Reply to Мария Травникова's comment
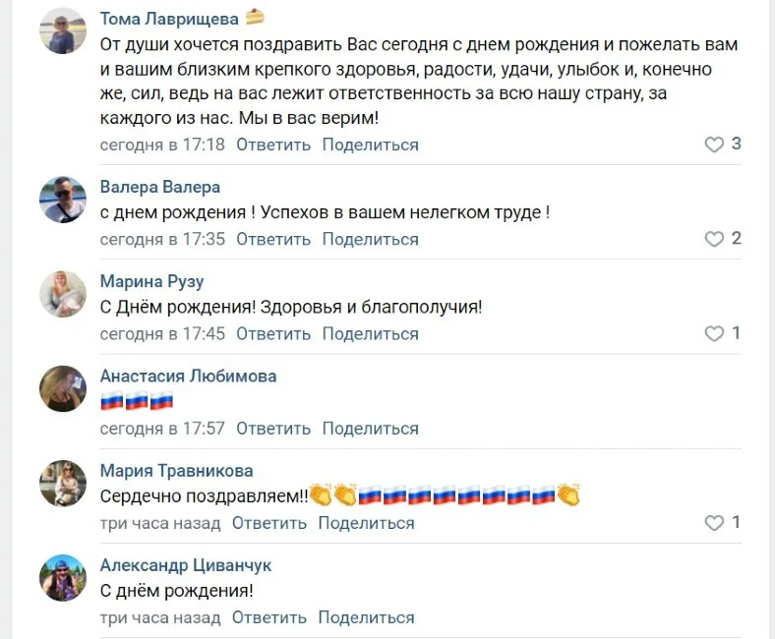775x639 pixels. pyautogui.click(x=269, y=523)
